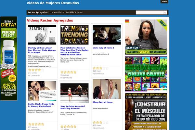Click 'no comments' under the Playboy video
195x130 pixels.
click(34, 75)
